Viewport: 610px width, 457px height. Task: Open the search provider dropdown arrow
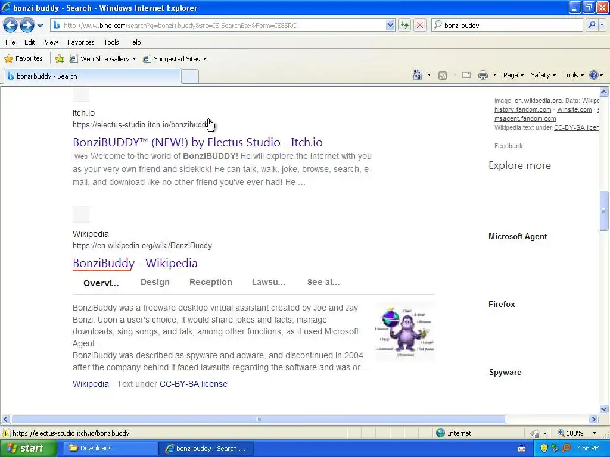(x=602, y=25)
